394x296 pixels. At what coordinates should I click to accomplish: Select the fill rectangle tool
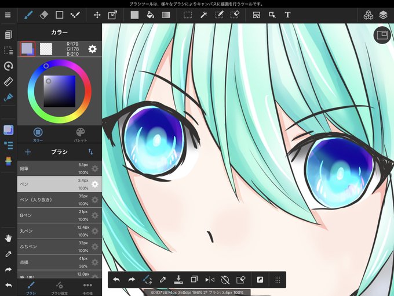click(134, 15)
